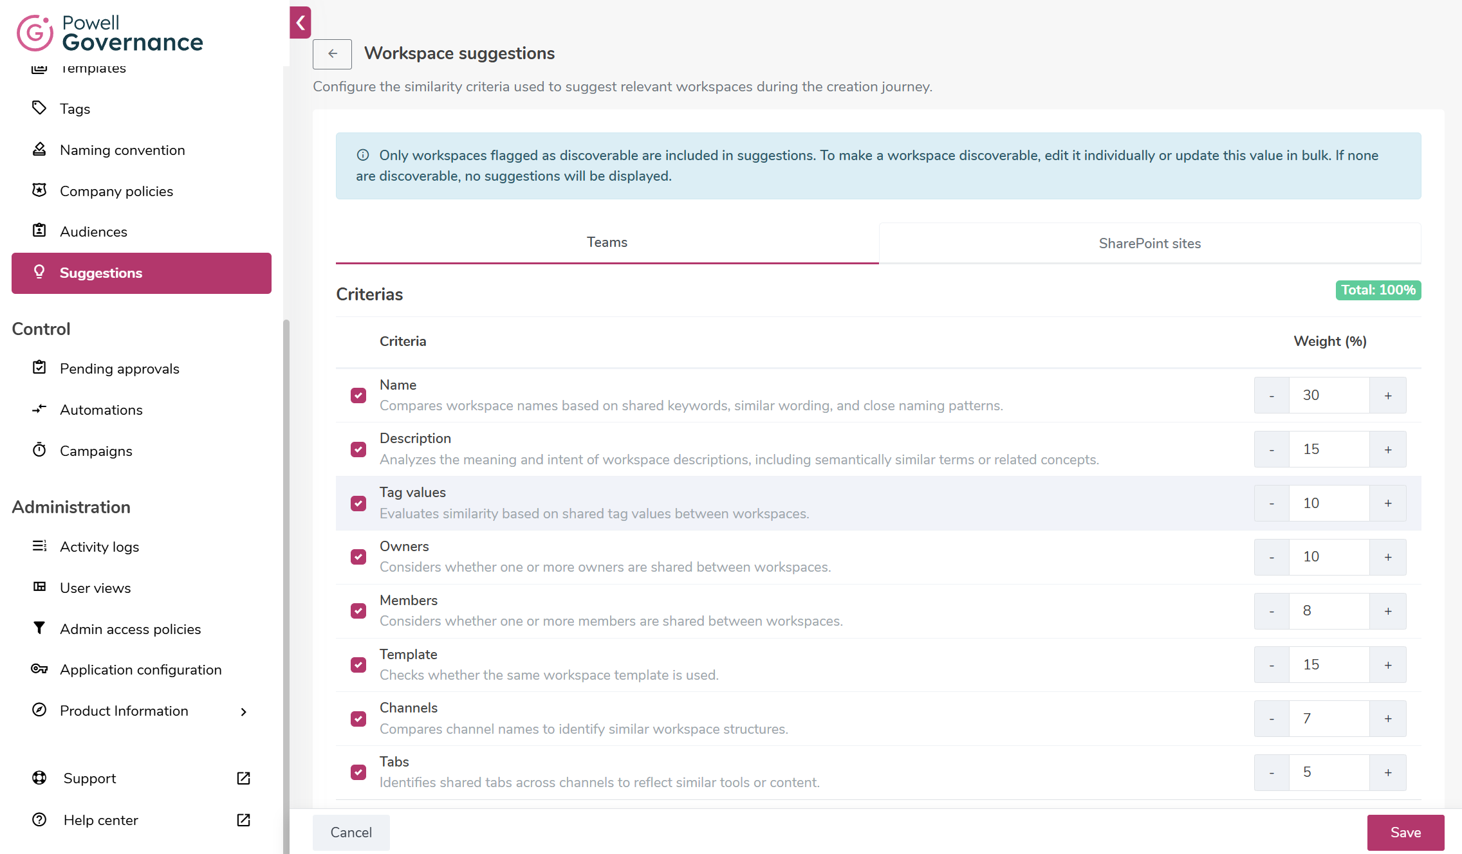Viewport: 1462px width, 854px height.
Task: Open Support via its external link icon
Action: [243, 778]
